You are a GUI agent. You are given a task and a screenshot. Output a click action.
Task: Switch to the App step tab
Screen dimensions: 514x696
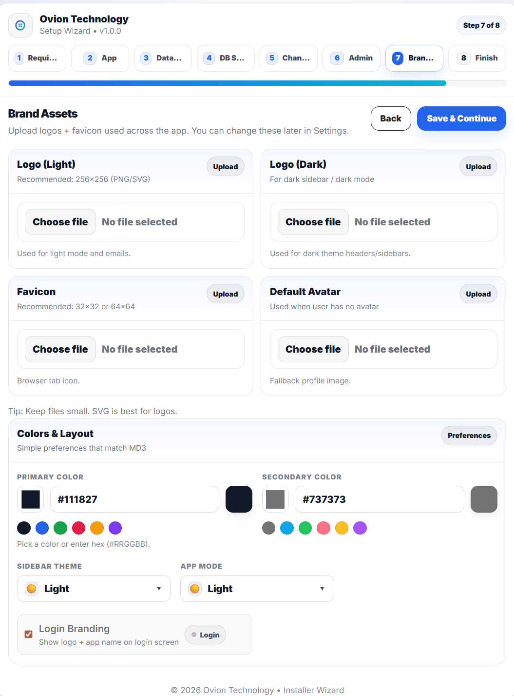pos(100,58)
